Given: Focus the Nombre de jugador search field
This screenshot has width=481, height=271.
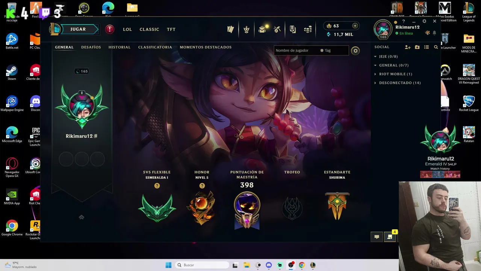Looking at the screenshot, I should coord(296,50).
